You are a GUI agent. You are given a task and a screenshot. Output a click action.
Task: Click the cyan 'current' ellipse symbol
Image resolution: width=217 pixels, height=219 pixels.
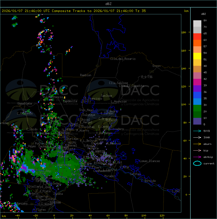[197, 163]
